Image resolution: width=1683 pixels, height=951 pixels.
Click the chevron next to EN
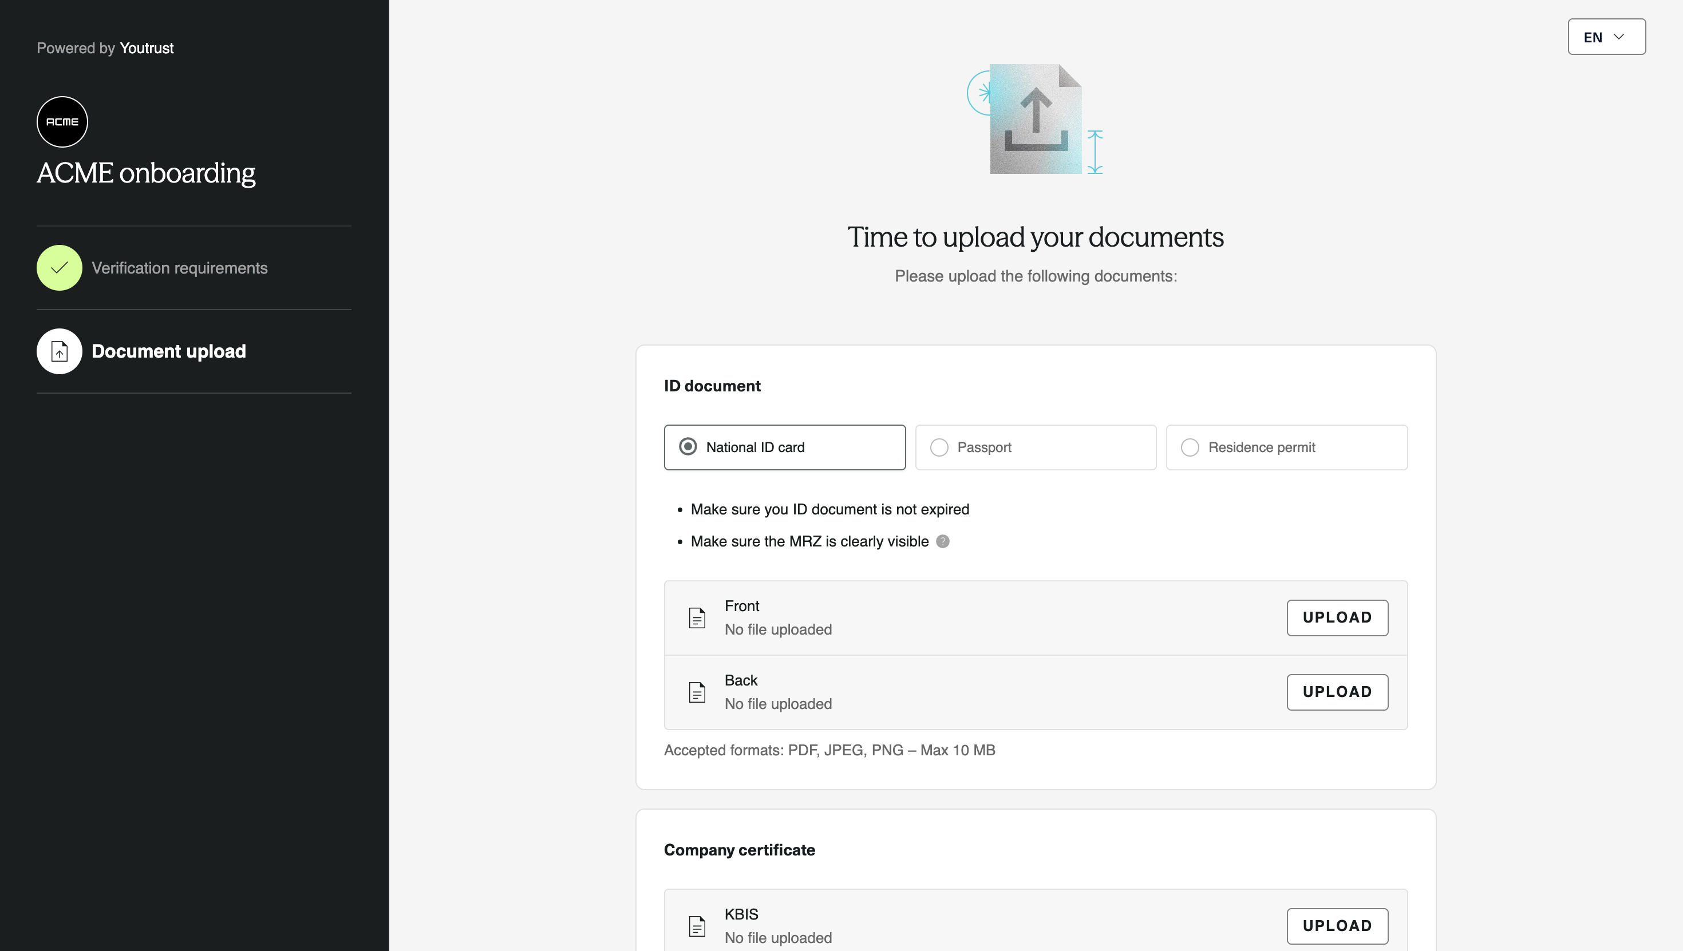coord(1619,37)
